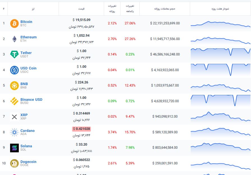Select Bitcoin price $ 19,515.09
This screenshot has height=175, width=251.
(82, 20)
